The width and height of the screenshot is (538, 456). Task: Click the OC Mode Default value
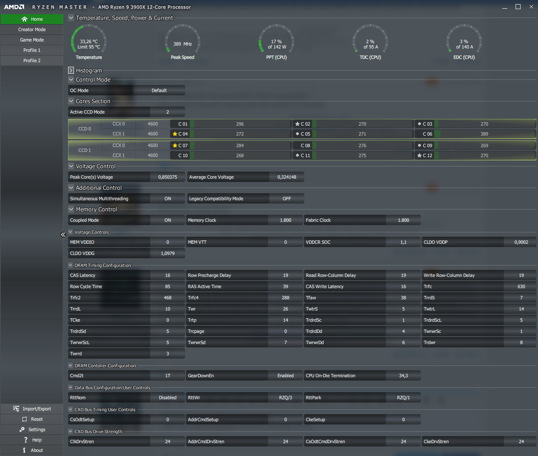(x=159, y=90)
